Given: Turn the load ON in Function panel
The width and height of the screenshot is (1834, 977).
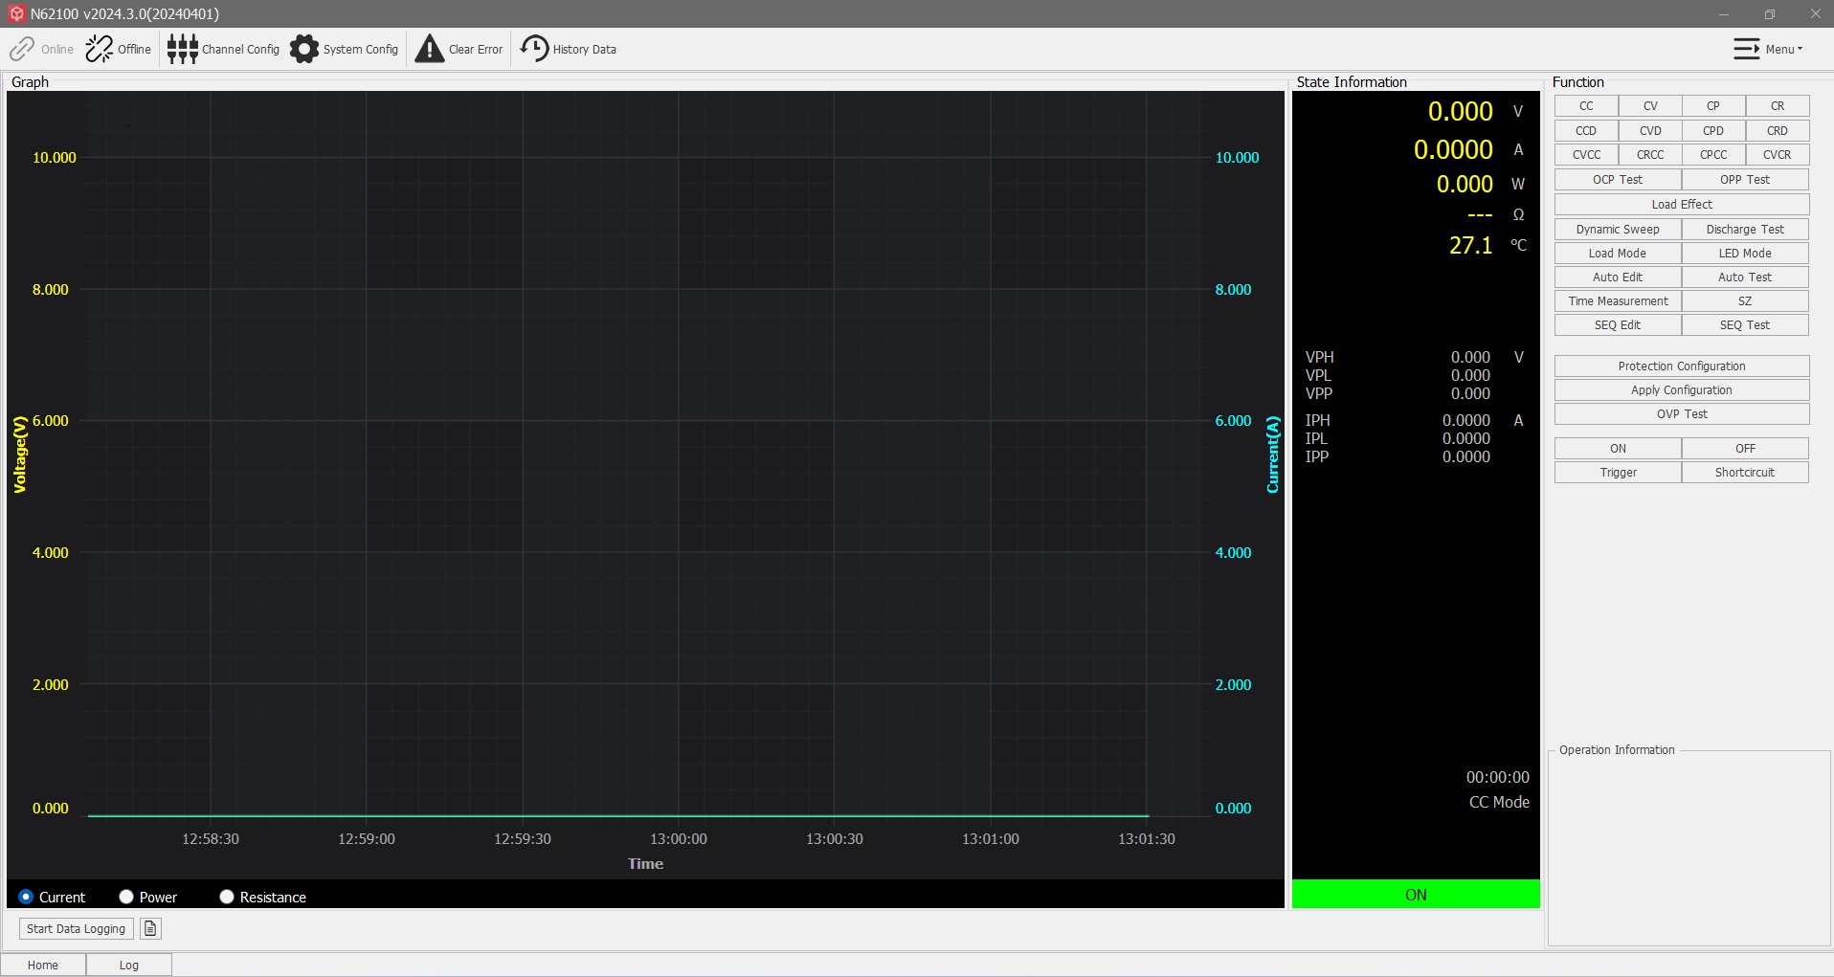Looking at the screenshot, I should (1618, 448).
